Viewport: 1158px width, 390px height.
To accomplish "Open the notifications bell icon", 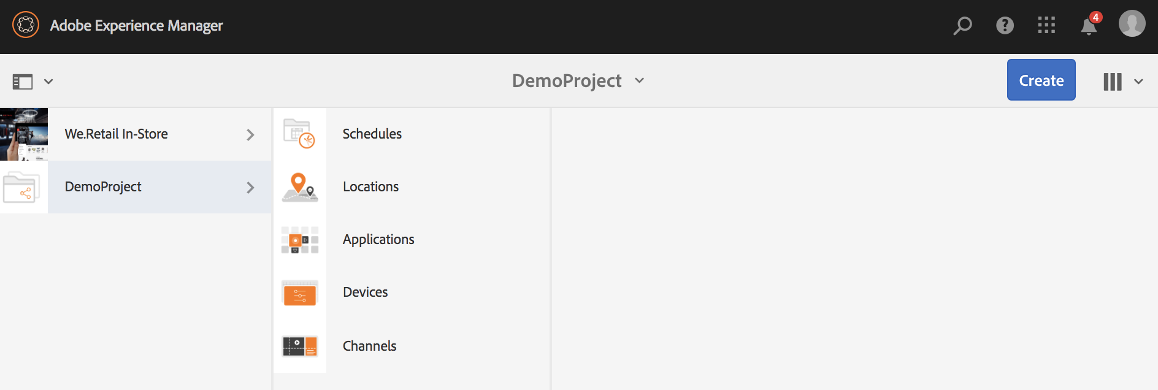I will (1089, 26).
